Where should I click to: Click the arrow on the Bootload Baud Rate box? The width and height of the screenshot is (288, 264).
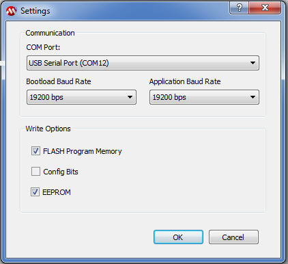(130, 97)
